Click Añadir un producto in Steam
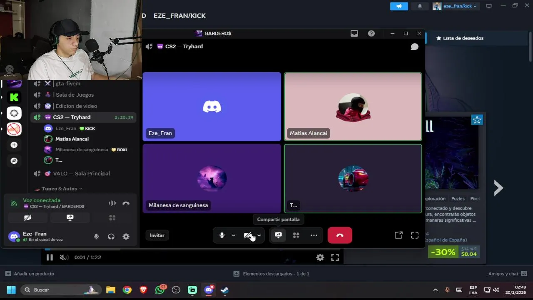 point(30,274)
